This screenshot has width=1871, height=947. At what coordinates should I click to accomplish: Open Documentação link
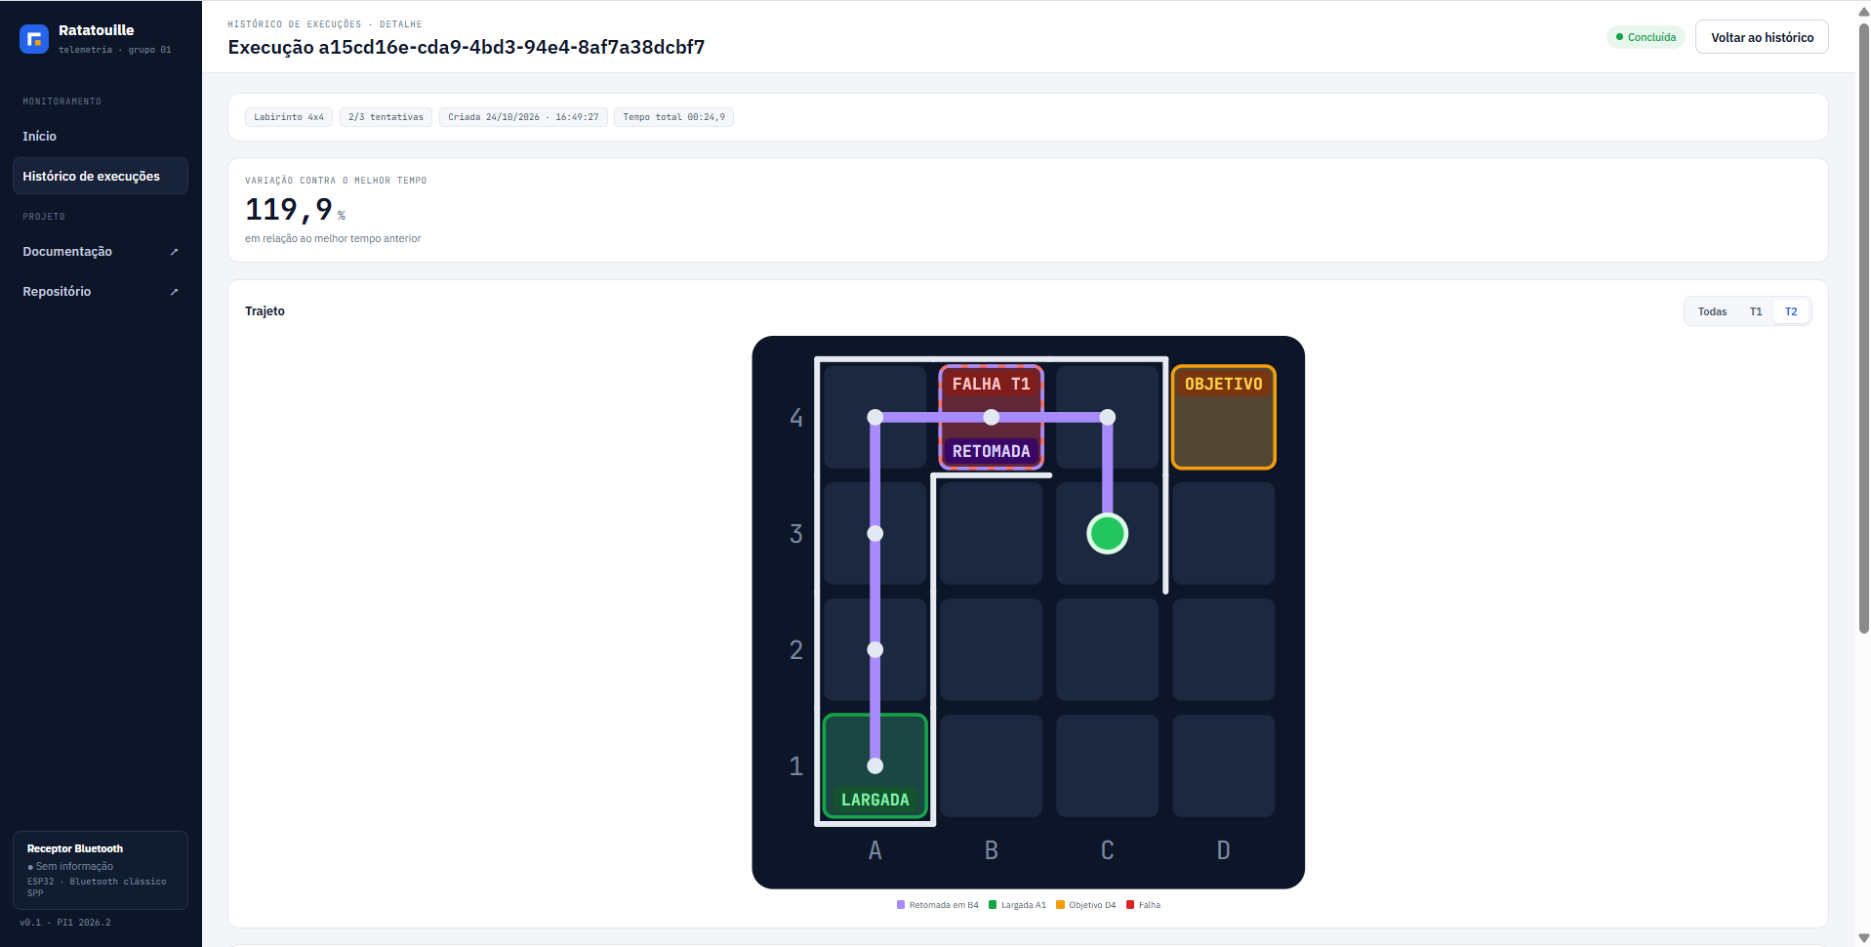pos(100,252)
